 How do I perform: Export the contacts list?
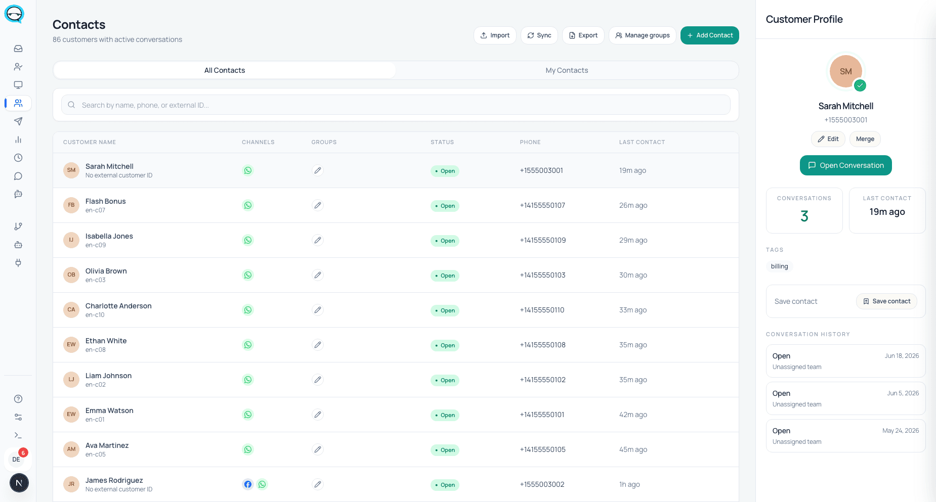[583, 35]
